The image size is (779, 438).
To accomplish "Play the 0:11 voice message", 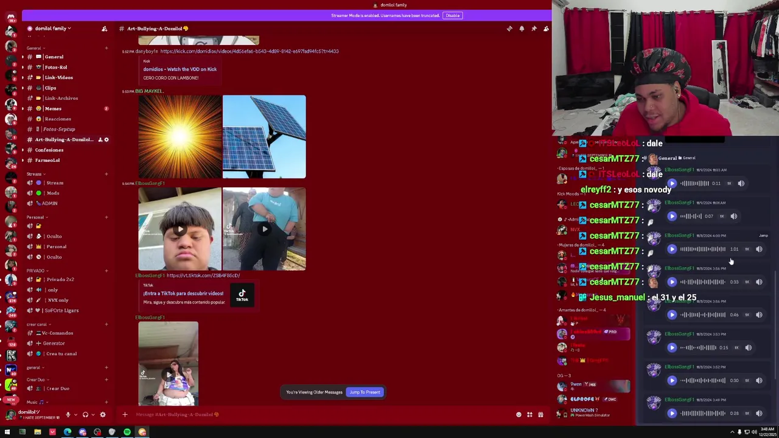I will coord(672,183).
